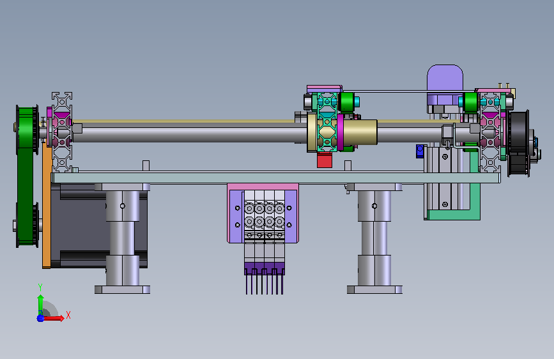
Task: Select the lower green belt pulley on left
Action: click(27, 225)
